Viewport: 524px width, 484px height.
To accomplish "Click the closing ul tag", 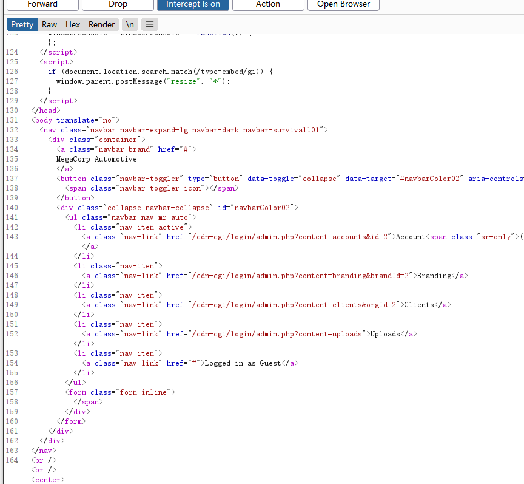I will point(76,383).
